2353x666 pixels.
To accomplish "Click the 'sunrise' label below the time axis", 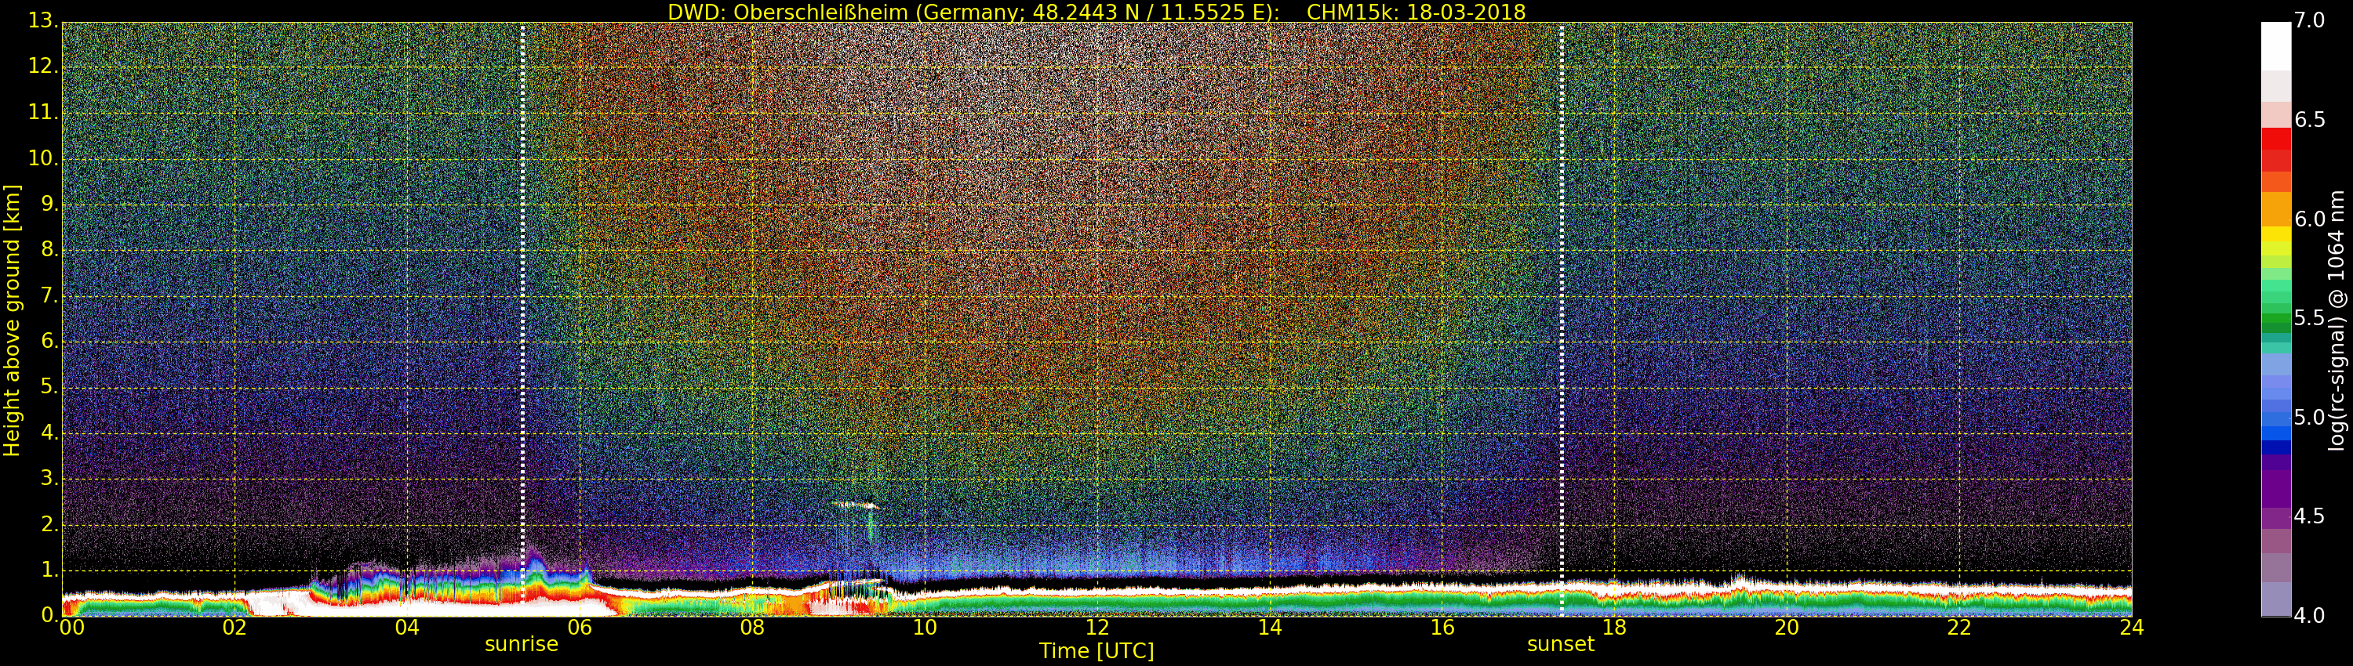I will point(521,644).
